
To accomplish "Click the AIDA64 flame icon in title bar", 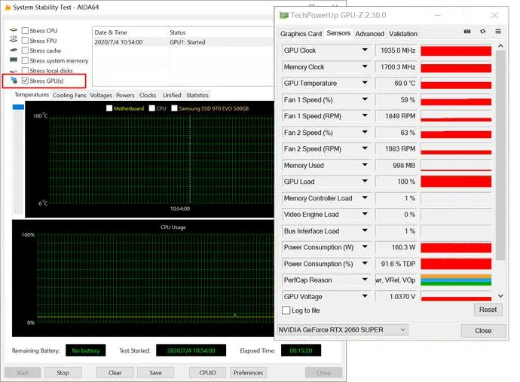I will pos(8,7).
